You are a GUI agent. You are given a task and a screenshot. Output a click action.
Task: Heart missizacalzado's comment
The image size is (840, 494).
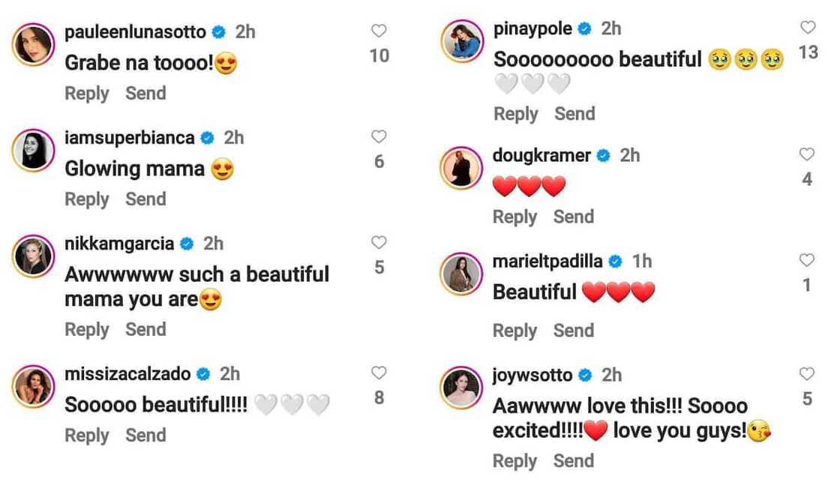click(379, 373)
